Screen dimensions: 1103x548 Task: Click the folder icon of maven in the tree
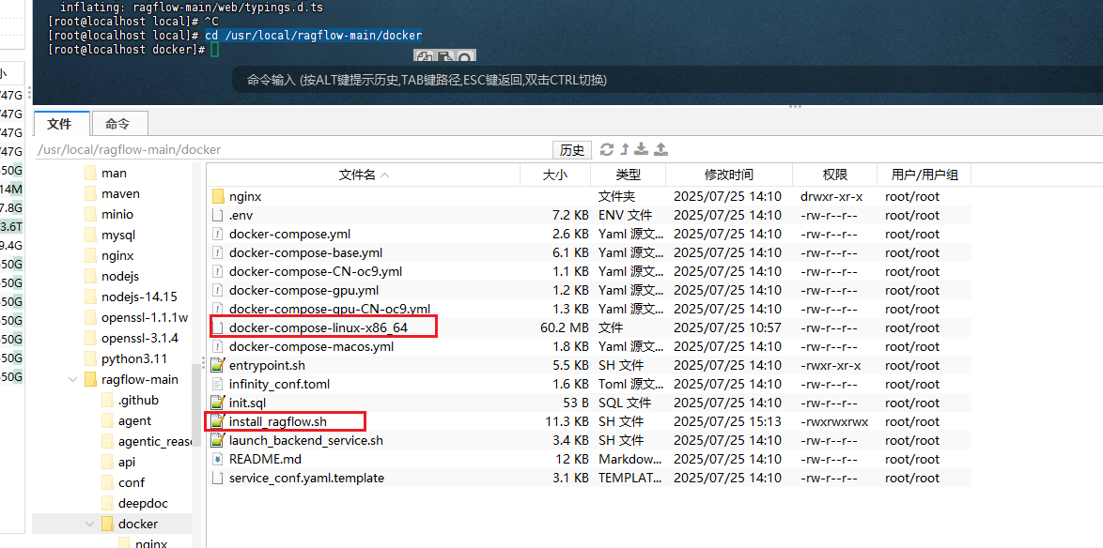[x=89, y=193]
